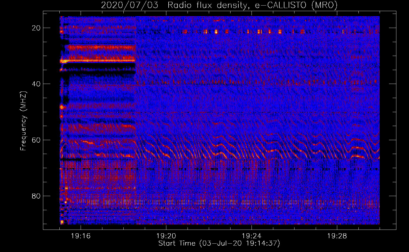
Task: Click the 'Start Time (03-Jul-20 19:14:37)' label
Action: [x=219, y=243]
